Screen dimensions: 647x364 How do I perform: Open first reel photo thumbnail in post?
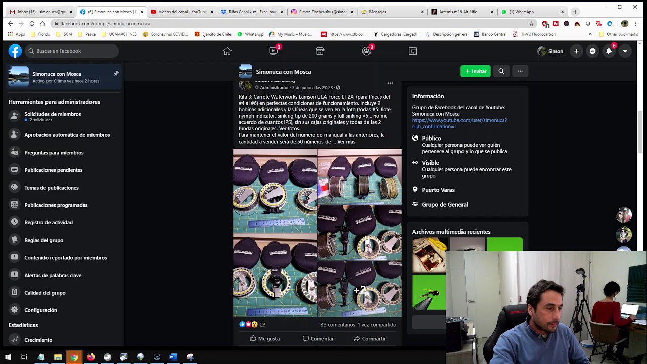(275, 191)
